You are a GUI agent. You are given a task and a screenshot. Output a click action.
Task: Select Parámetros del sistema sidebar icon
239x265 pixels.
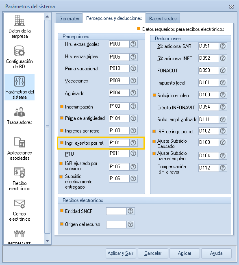(20, 87)
